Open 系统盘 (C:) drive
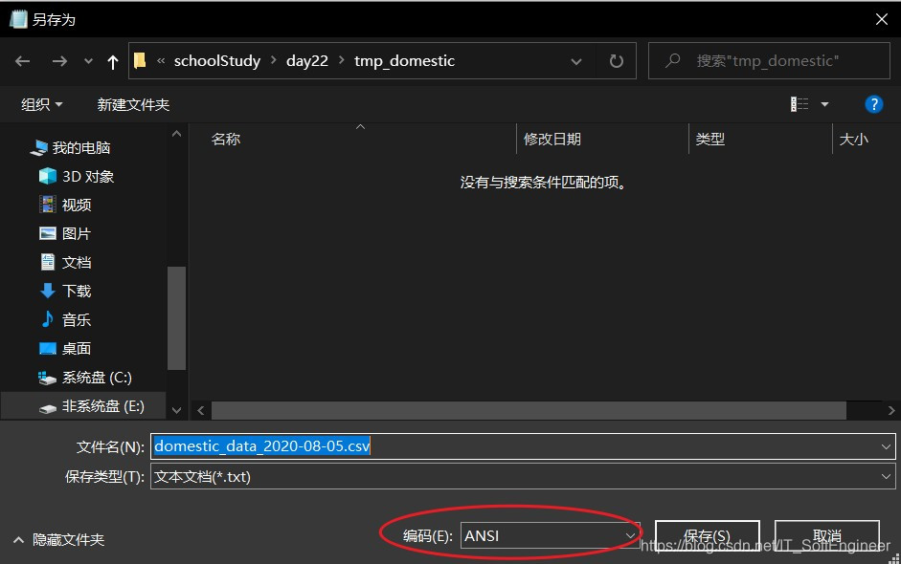This screenshot has height=564, width=901. click(x=97, y=377)
